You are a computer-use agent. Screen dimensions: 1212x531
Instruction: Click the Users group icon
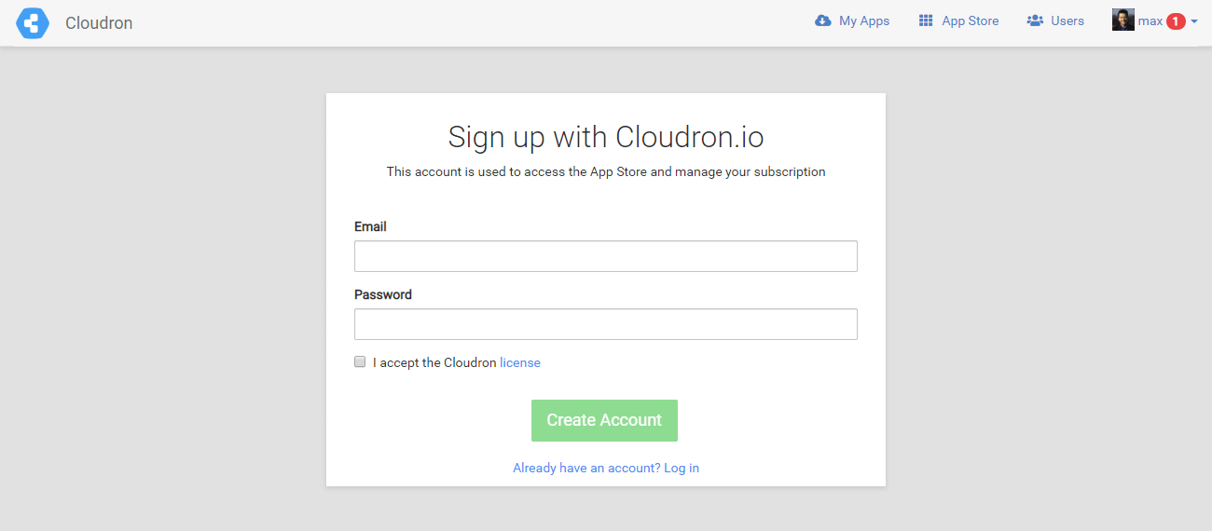click(1035, 20)
